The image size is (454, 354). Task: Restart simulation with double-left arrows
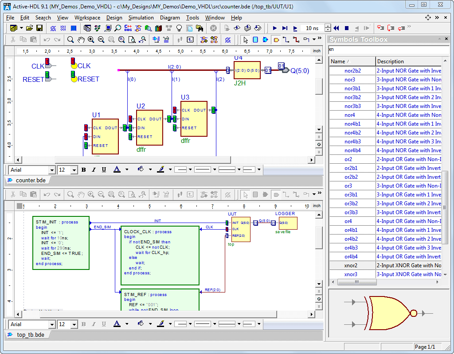(336, 28)
